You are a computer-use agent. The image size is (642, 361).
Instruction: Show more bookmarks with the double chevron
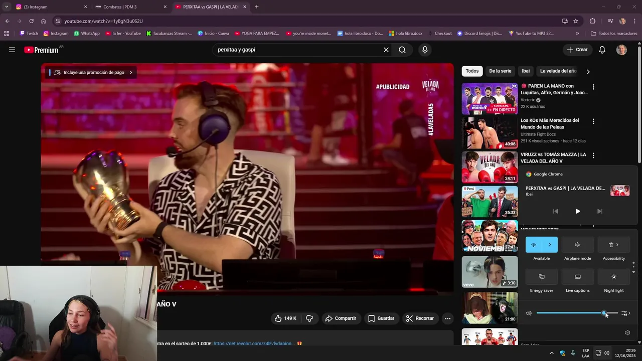click(577, 34)
